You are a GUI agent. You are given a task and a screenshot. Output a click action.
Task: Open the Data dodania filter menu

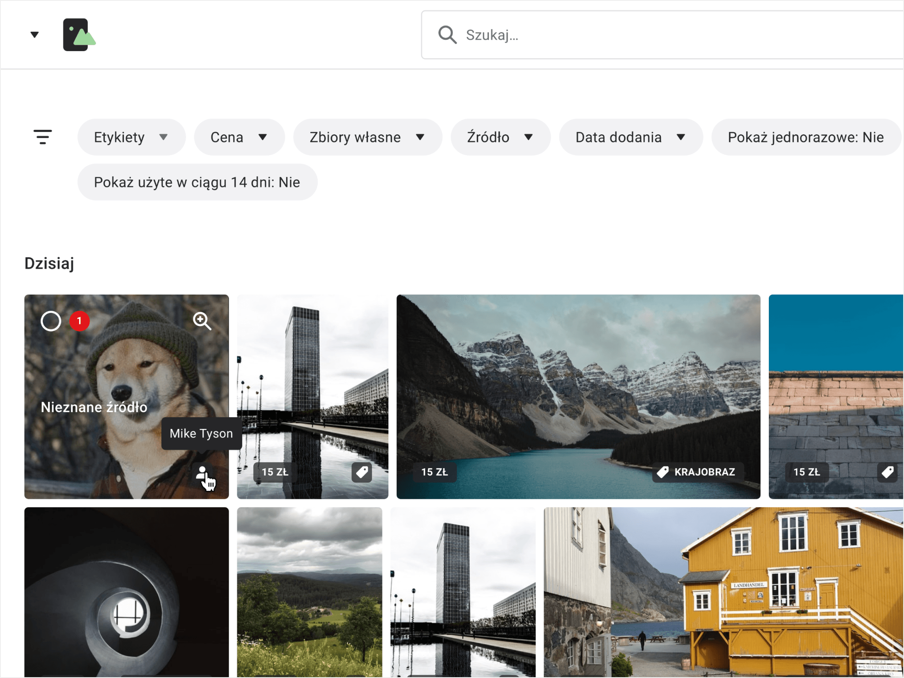[631, 137]
